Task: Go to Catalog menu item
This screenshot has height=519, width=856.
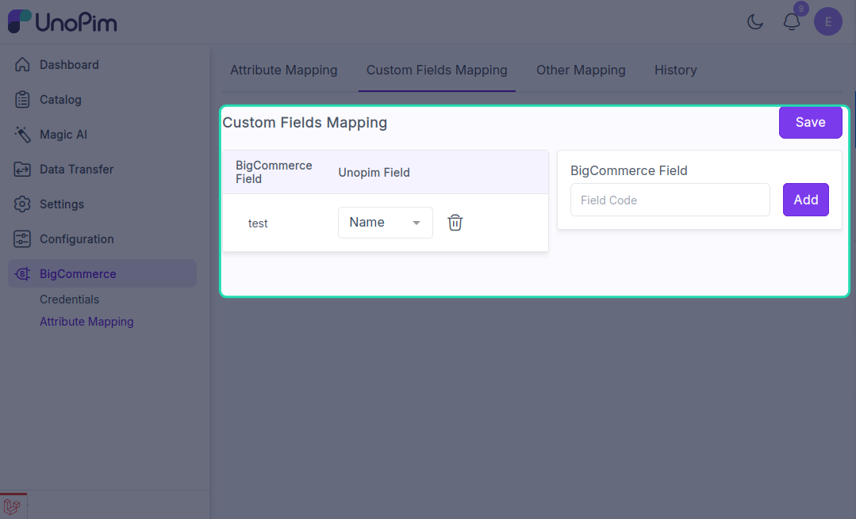Action: coord(60,100)
